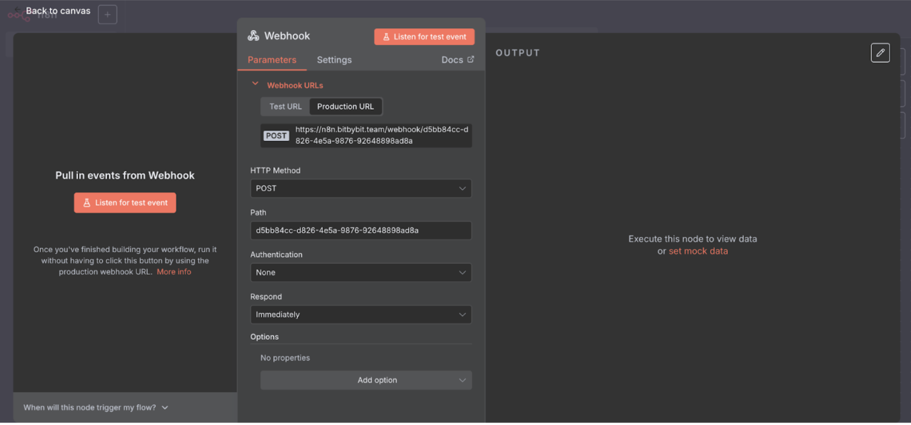Switch to the Parameters tab
The height and width of the screenshot is (425, 911).
[272, 60]
